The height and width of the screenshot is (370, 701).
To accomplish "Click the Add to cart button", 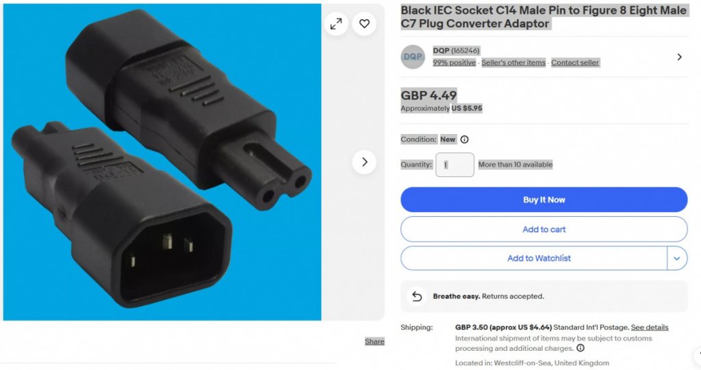I will [x=544, y=229].
